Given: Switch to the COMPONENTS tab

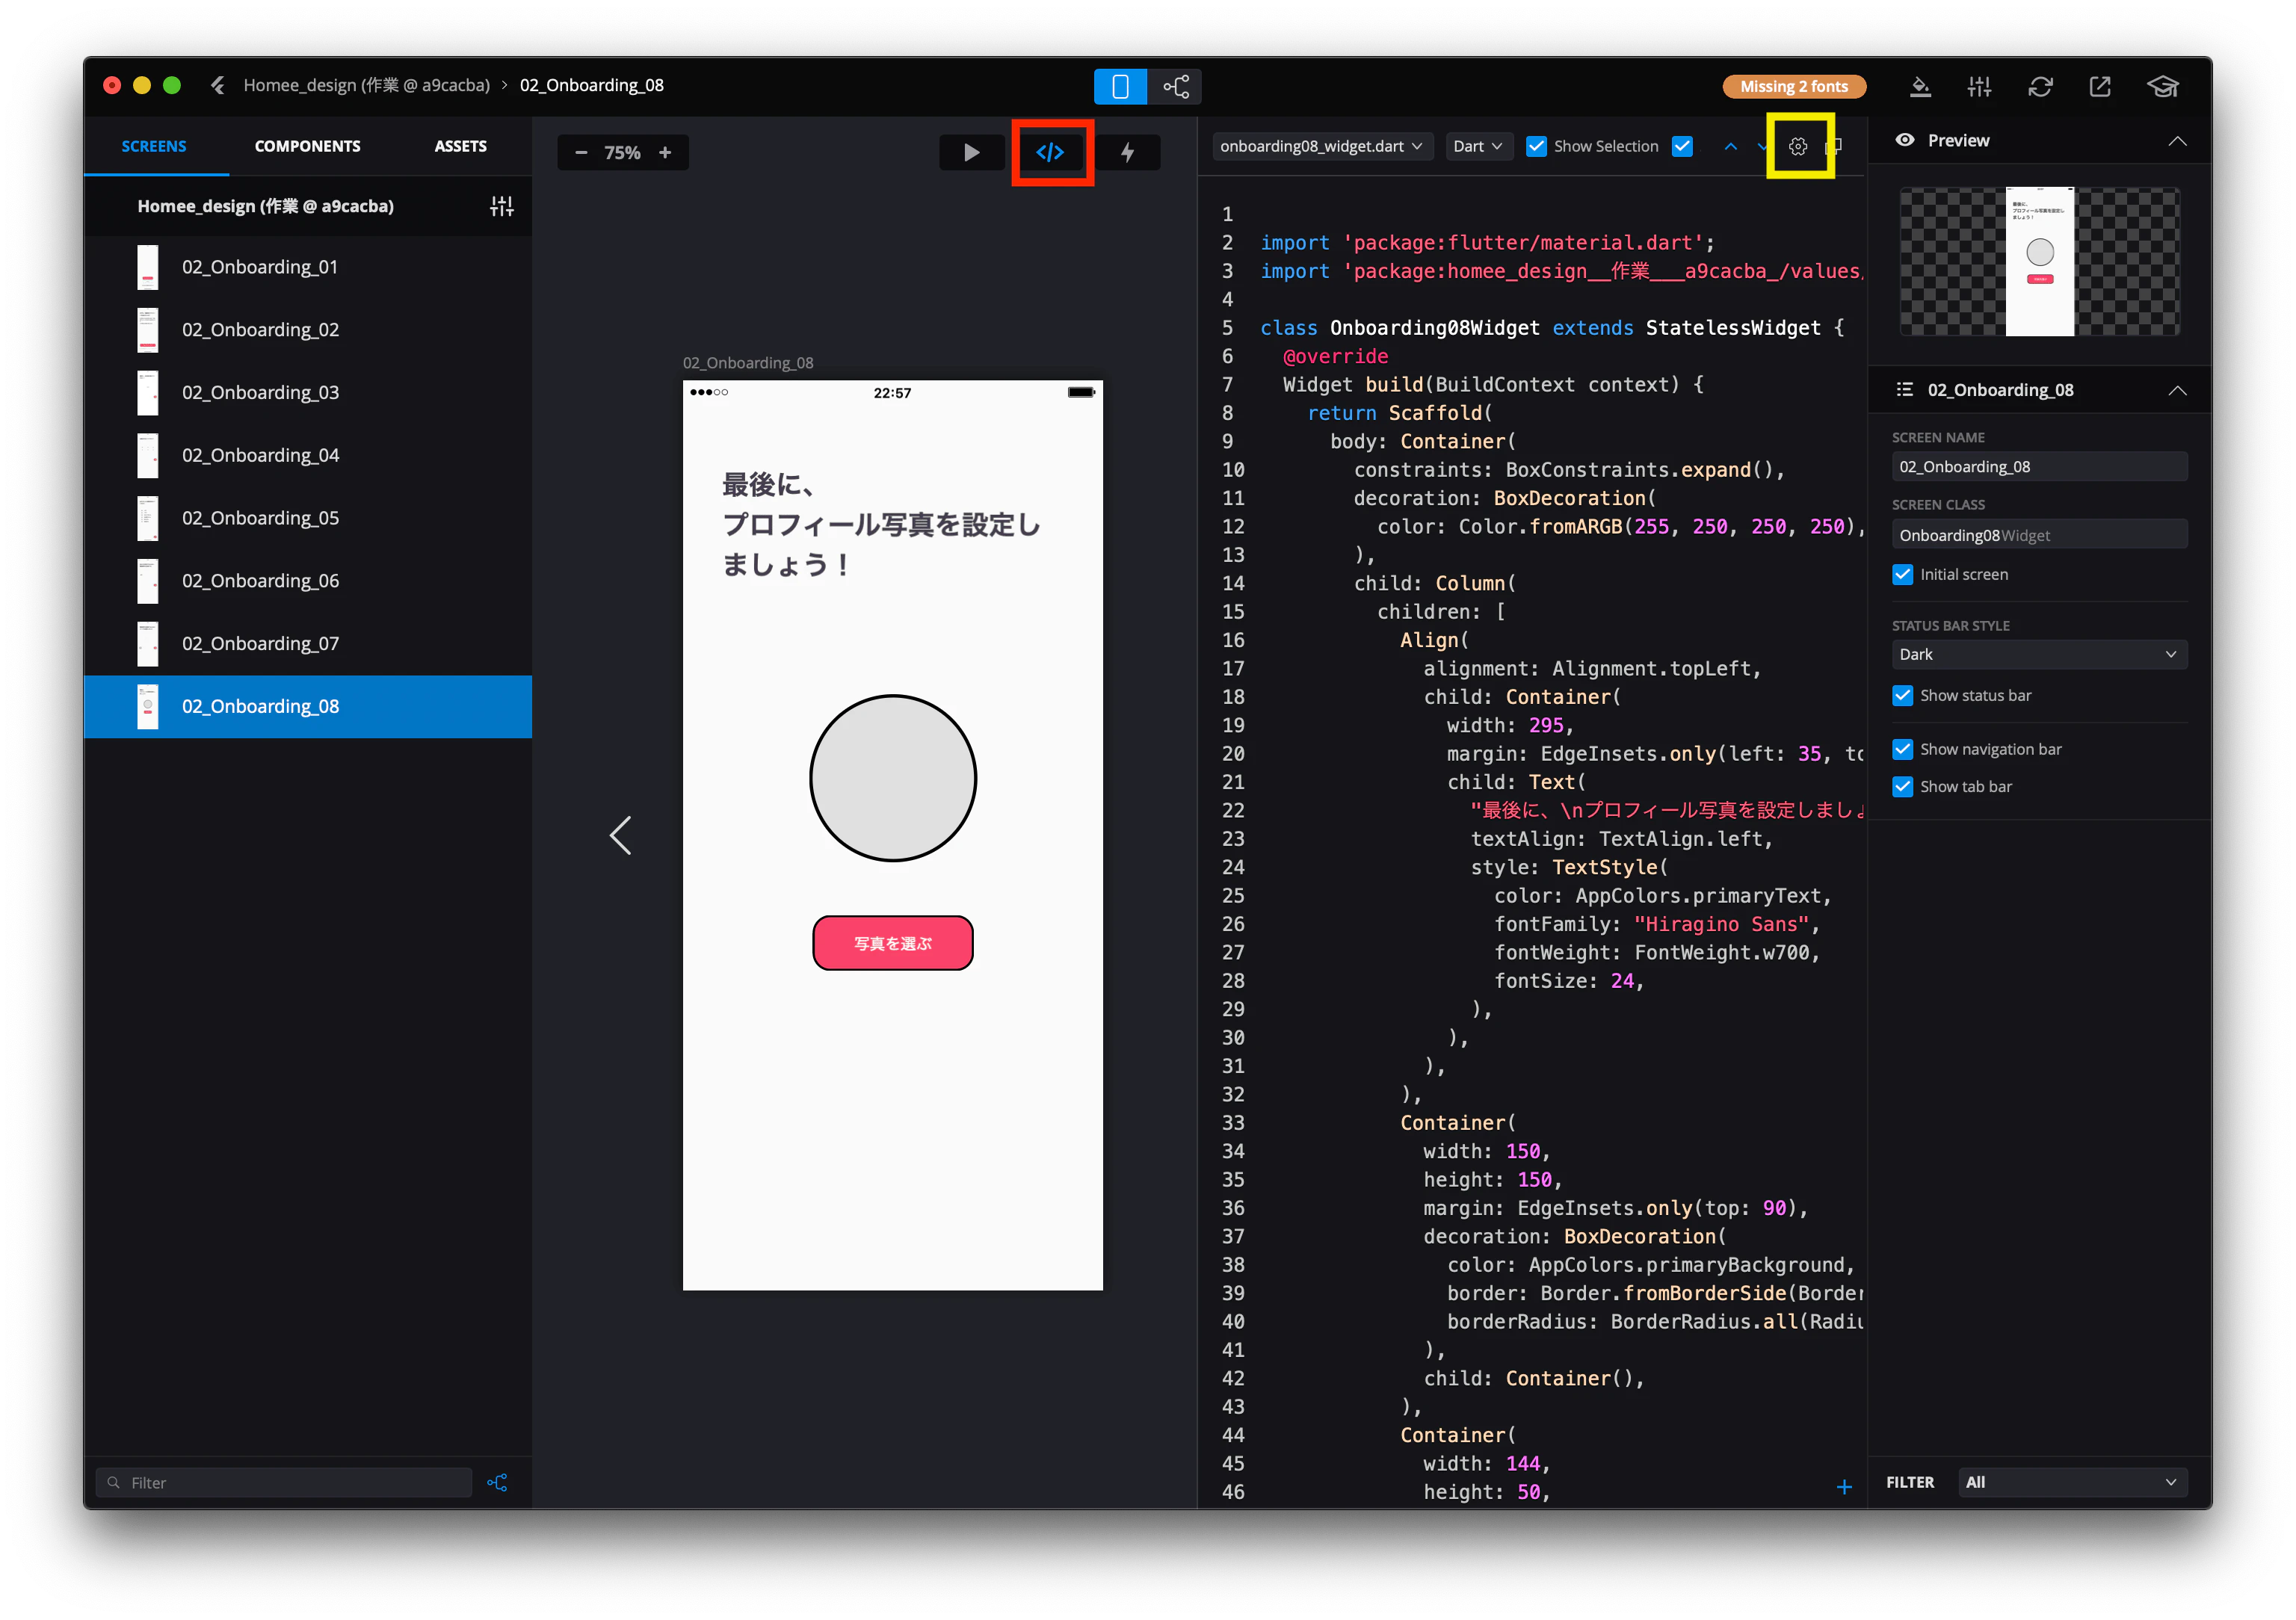Looking at the screenshot, I should 308,146.
